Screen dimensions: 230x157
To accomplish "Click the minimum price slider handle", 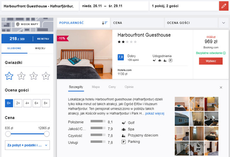I will click(8, 134).
